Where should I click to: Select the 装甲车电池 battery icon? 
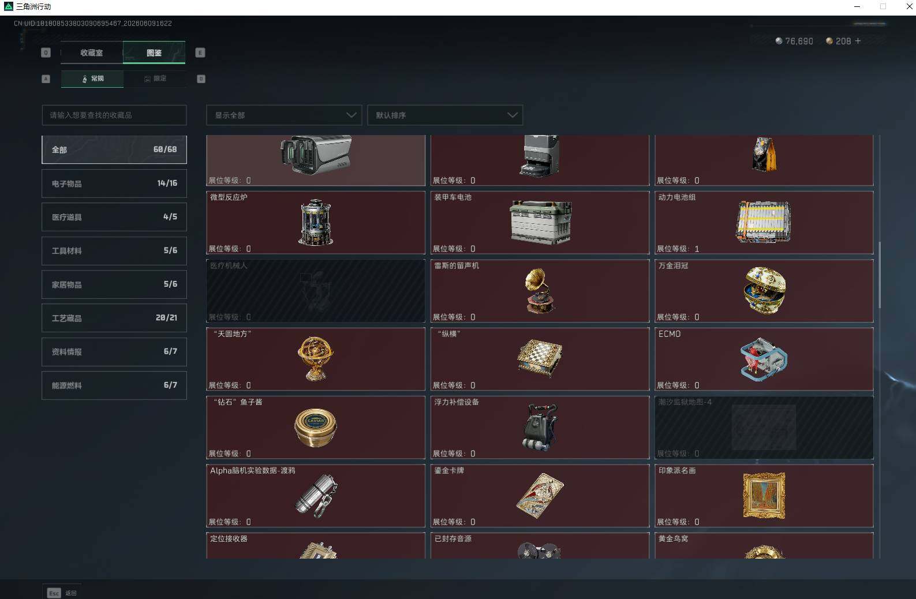(541, 223)
